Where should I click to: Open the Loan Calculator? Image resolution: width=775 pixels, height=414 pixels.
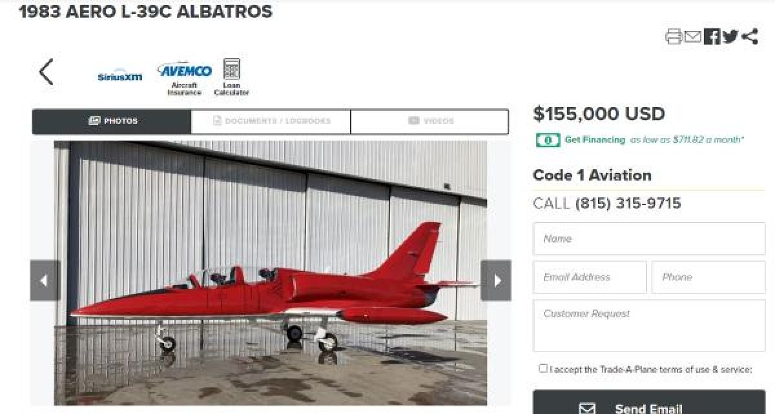point(231,77)
